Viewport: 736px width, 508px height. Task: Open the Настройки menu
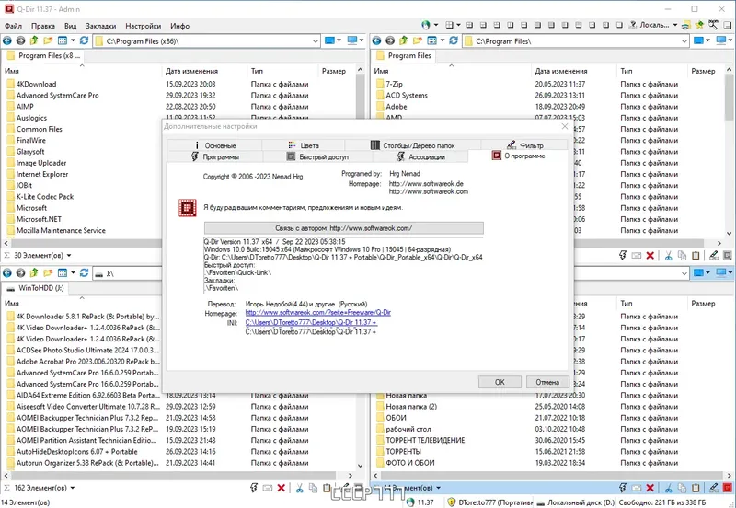coord(144,26)
